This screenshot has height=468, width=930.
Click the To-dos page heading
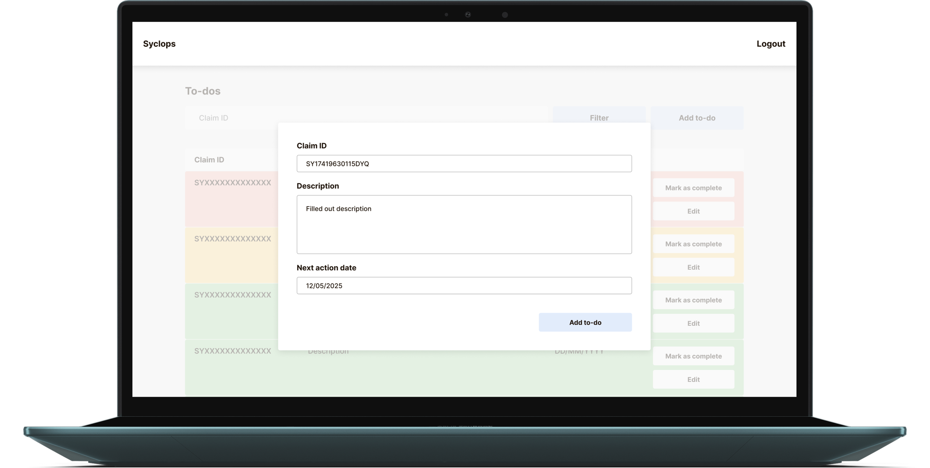(203, 91)
